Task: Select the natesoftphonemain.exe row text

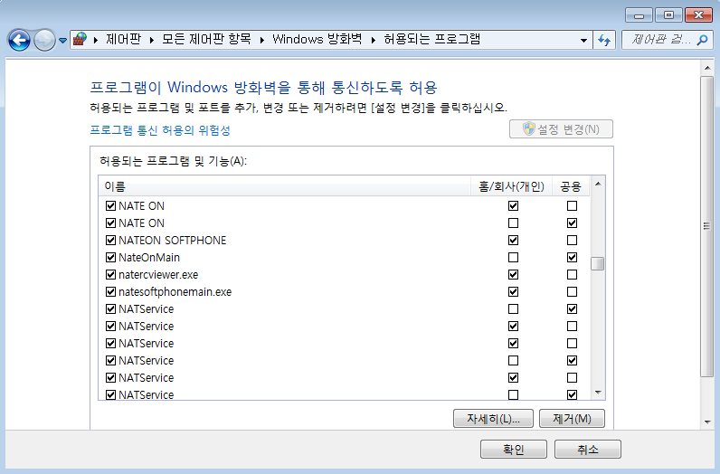Action: [x=175, y=291]
